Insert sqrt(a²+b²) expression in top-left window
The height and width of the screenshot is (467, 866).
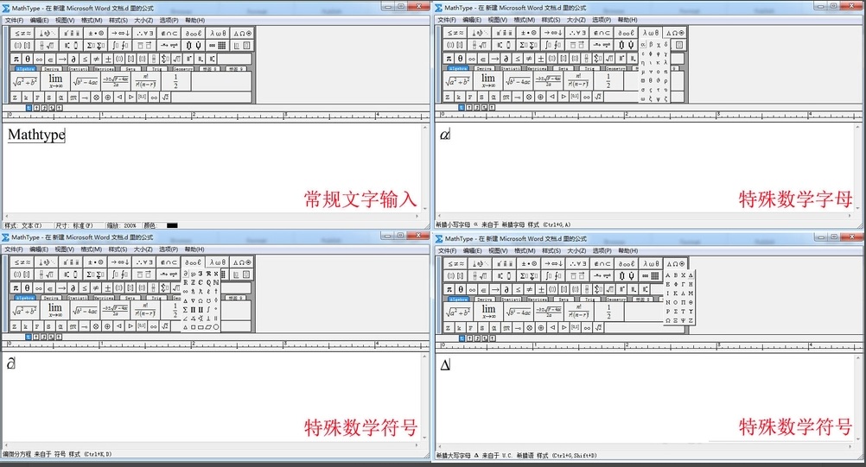(25, 82)
